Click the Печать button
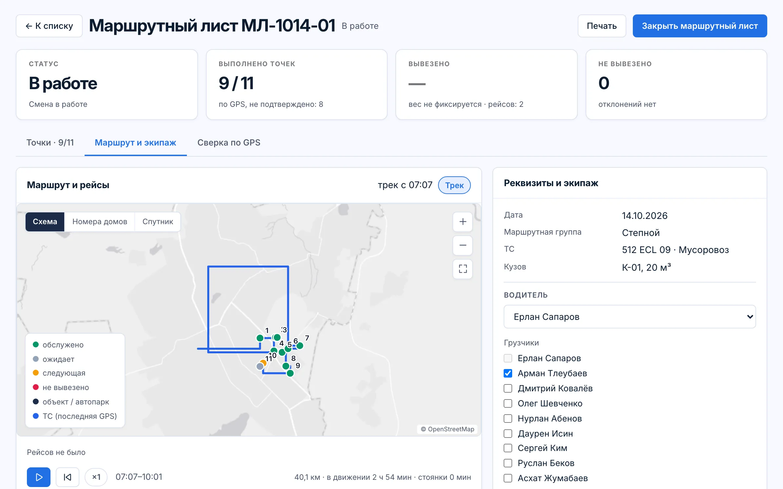 click(x=602, y=26)
